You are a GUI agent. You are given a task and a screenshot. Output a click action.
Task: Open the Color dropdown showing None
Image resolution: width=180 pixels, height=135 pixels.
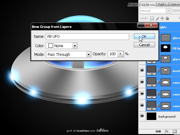pos(62,46)
